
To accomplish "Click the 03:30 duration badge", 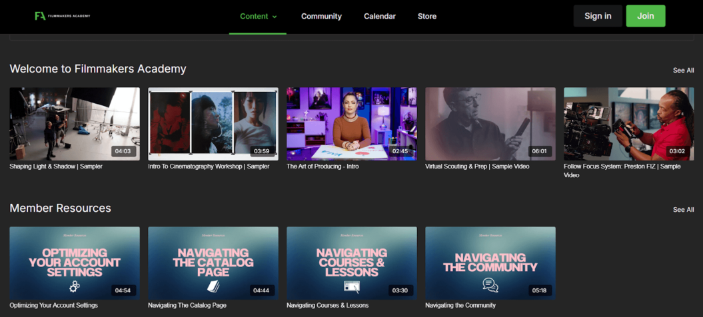I will (400, 290).
